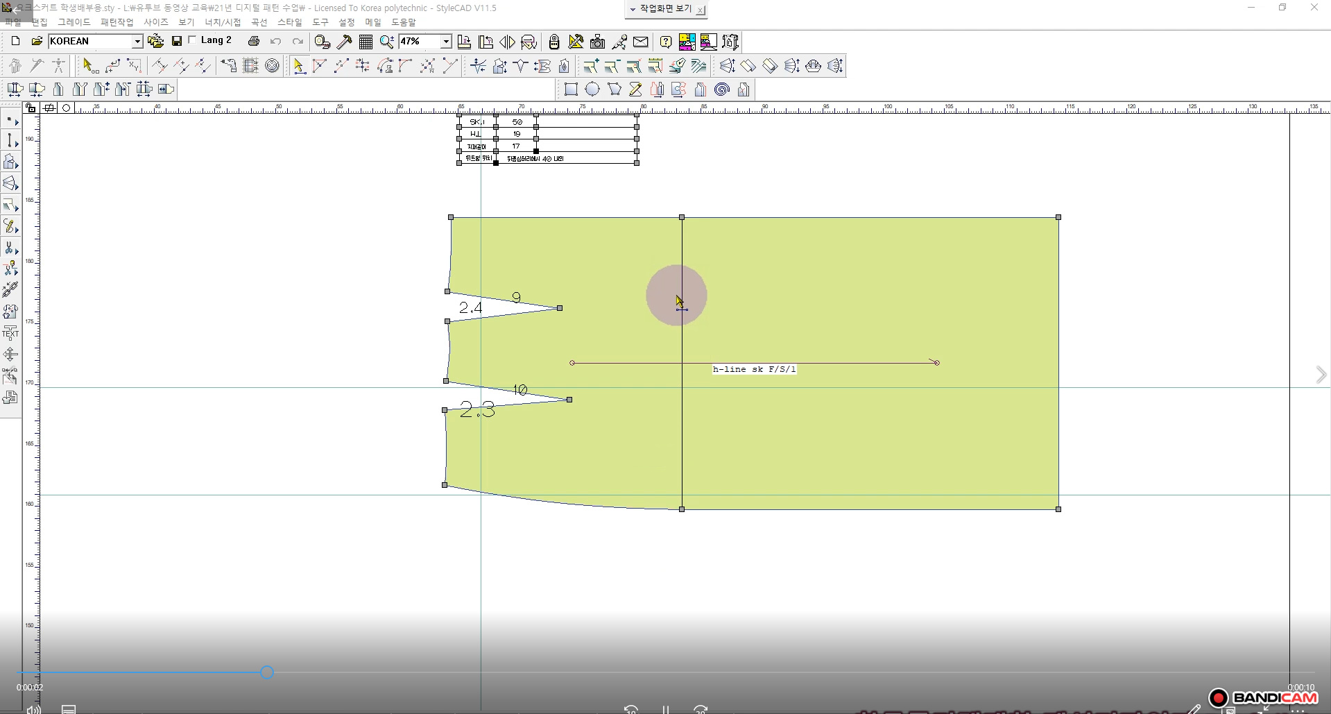Select the rectangle drawing tool

coord(571,90)
